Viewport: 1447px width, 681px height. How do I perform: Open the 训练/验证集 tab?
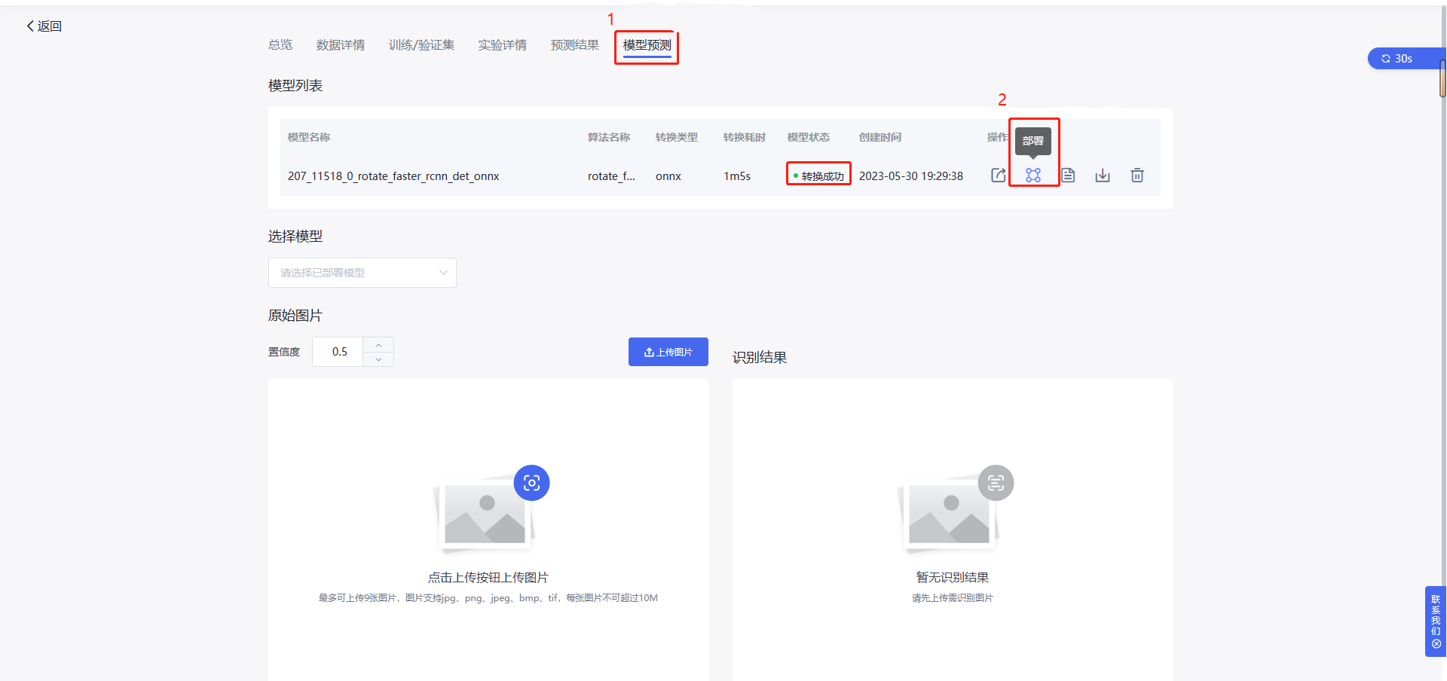pos(421,45)
